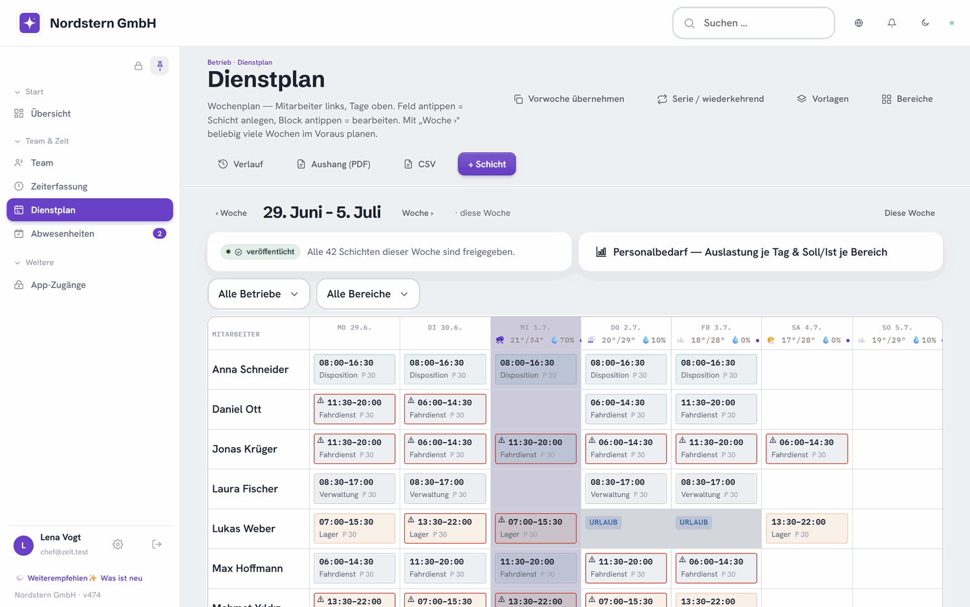Click Vorwoche übernehmen button
This screenshot has width=970, height=607.
click(x=569, y=99)
